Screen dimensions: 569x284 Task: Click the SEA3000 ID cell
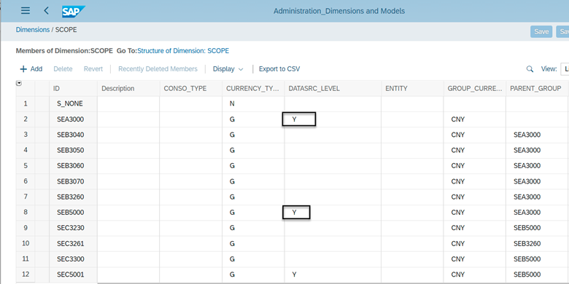[73, 119]
